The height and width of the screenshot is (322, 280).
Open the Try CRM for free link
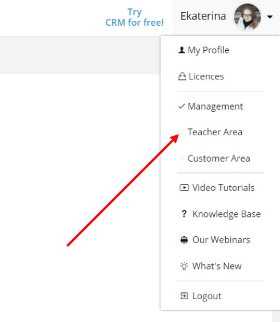point(134,17)
